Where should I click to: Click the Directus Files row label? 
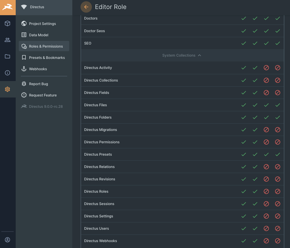coord(95,105)
